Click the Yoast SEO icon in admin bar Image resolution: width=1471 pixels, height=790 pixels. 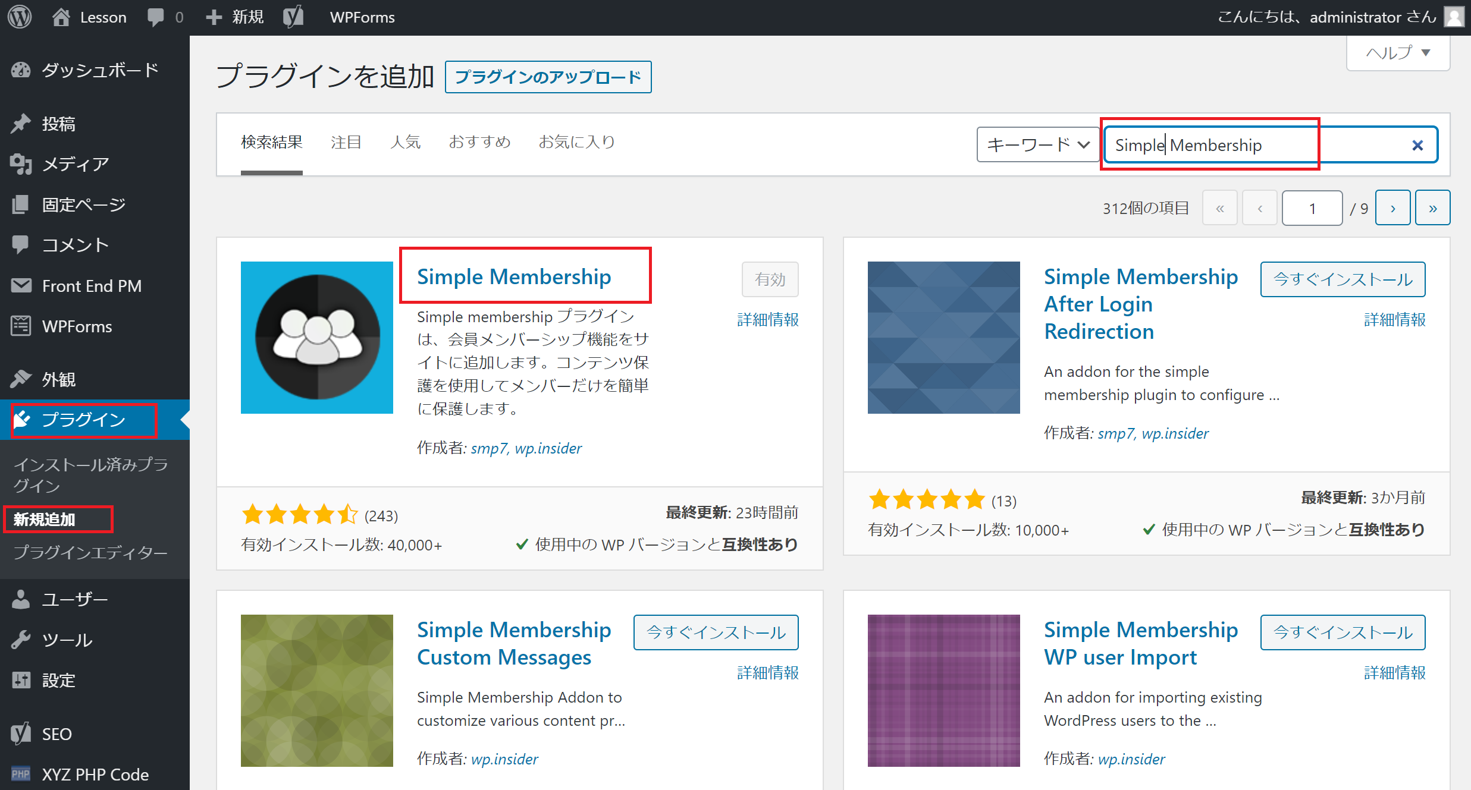(293, 17)
